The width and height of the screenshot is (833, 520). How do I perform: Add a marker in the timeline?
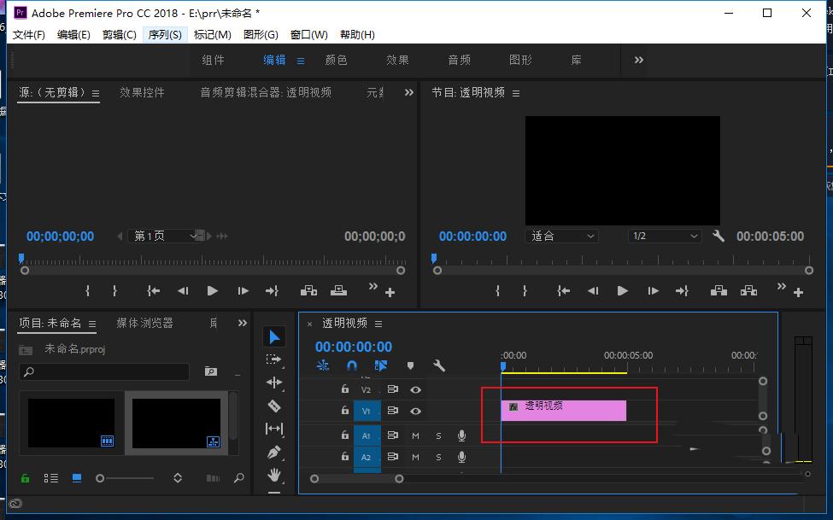[x=410, y=365]
